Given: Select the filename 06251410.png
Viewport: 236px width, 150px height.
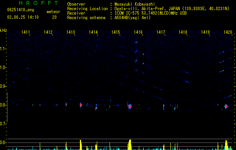Looking at the screenshot, I should (21, 10).
